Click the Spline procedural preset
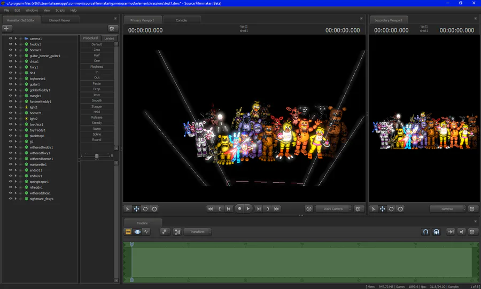The width and height of the screenshot is (481, 289). (97, 134)
